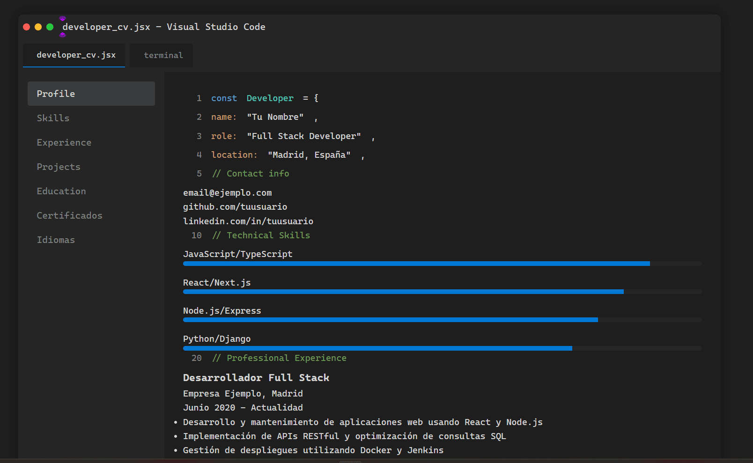Click the "location:" property key
The height and width of the screenshot is (463, 753).
tap(234, 155)
